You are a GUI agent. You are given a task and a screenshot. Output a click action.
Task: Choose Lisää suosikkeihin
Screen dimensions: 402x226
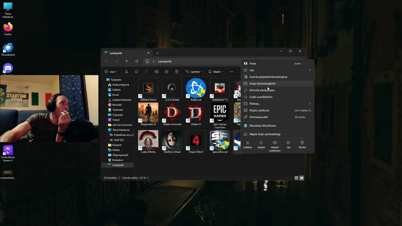[278, 97]
